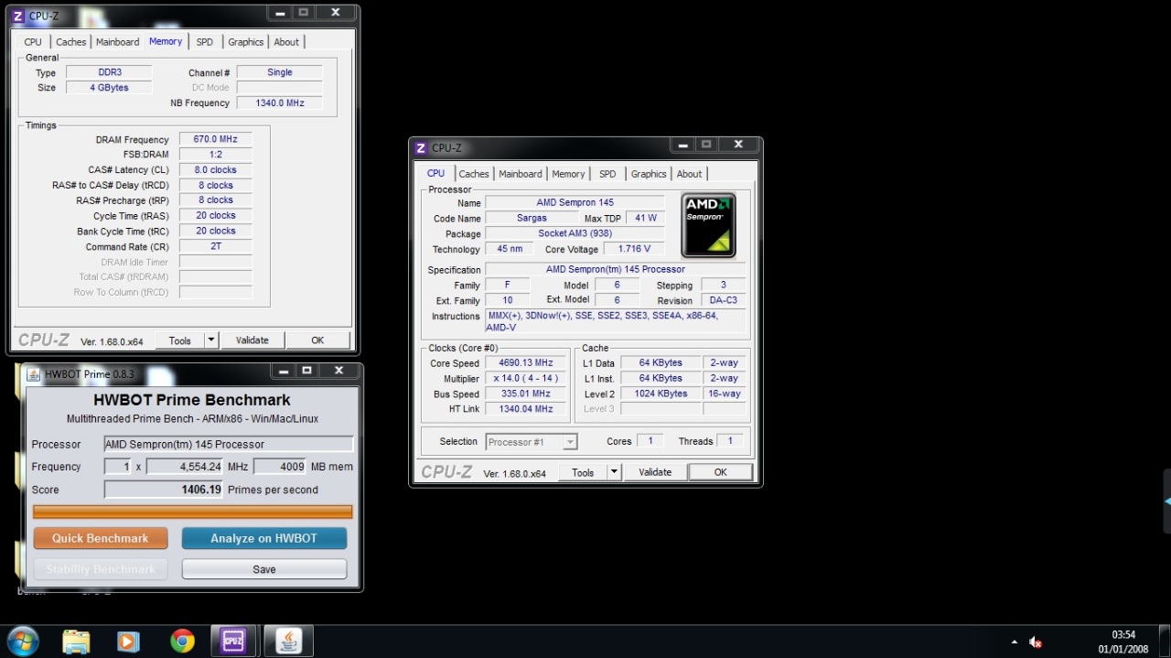Open About tab in Memory window
Screen dimensions: 1171x658
click(x=286, y=42)
